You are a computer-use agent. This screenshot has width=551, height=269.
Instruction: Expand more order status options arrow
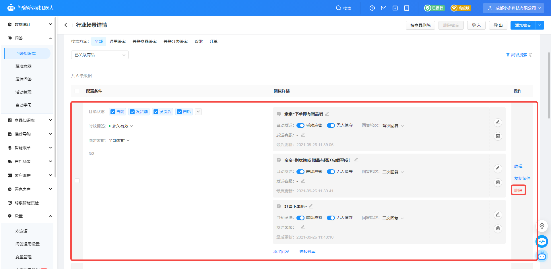pyautogui.click(x=198, y=112)
